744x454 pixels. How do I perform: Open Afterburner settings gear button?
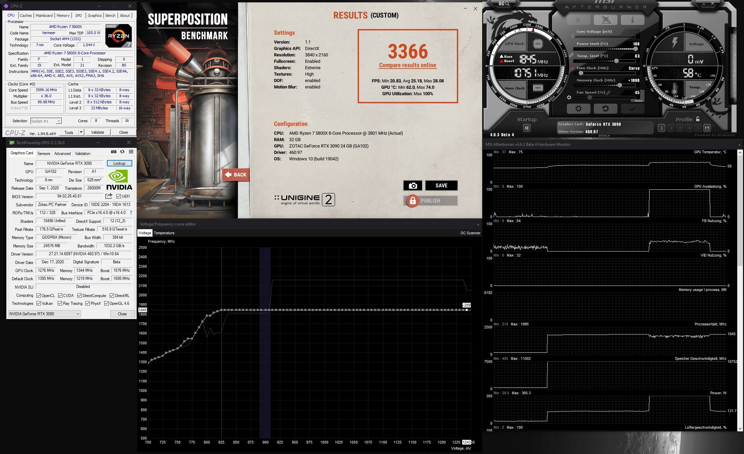pyautogui.click(x=578, y=109)
